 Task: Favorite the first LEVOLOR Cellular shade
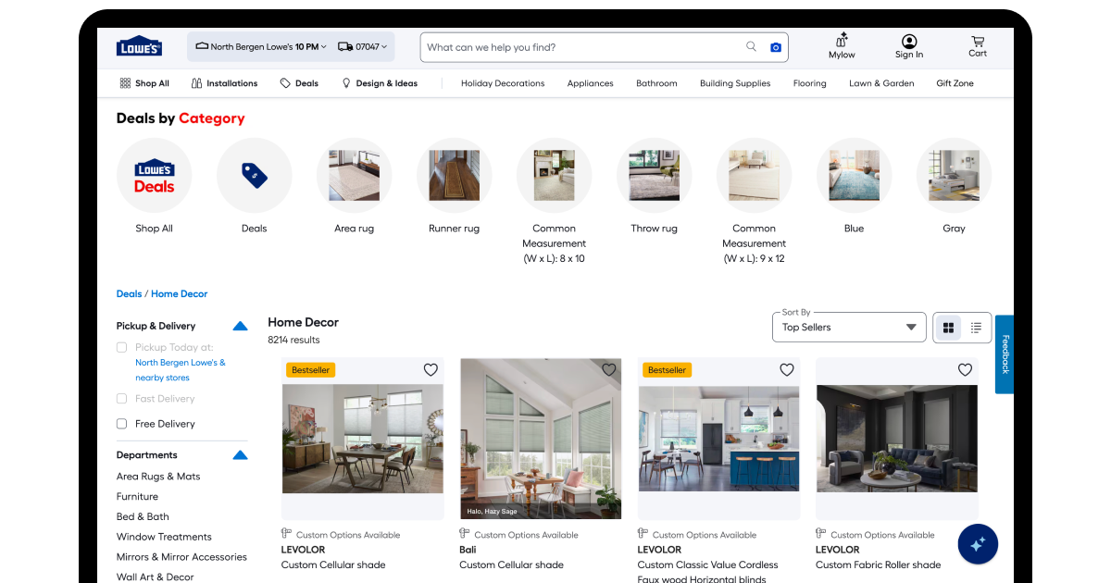coord(431,369)
